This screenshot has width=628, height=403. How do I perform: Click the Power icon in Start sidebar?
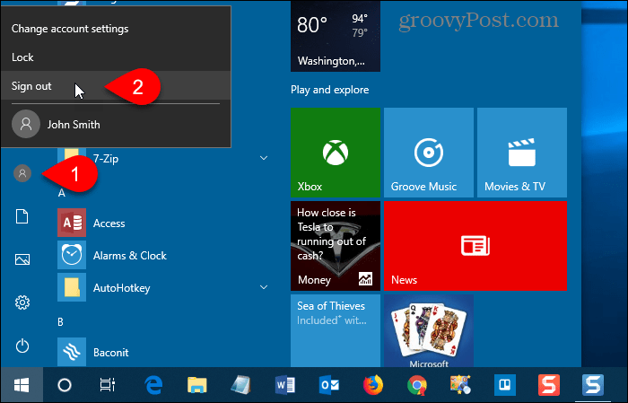point(22,346)
